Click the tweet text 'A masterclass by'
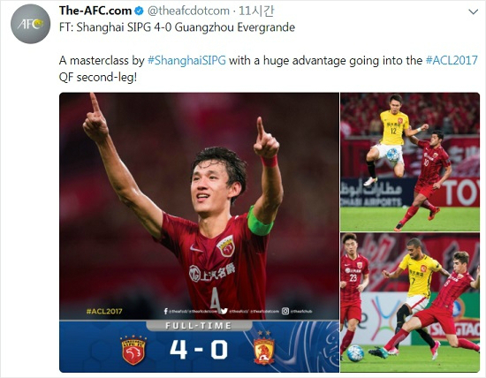 [102, 60]
